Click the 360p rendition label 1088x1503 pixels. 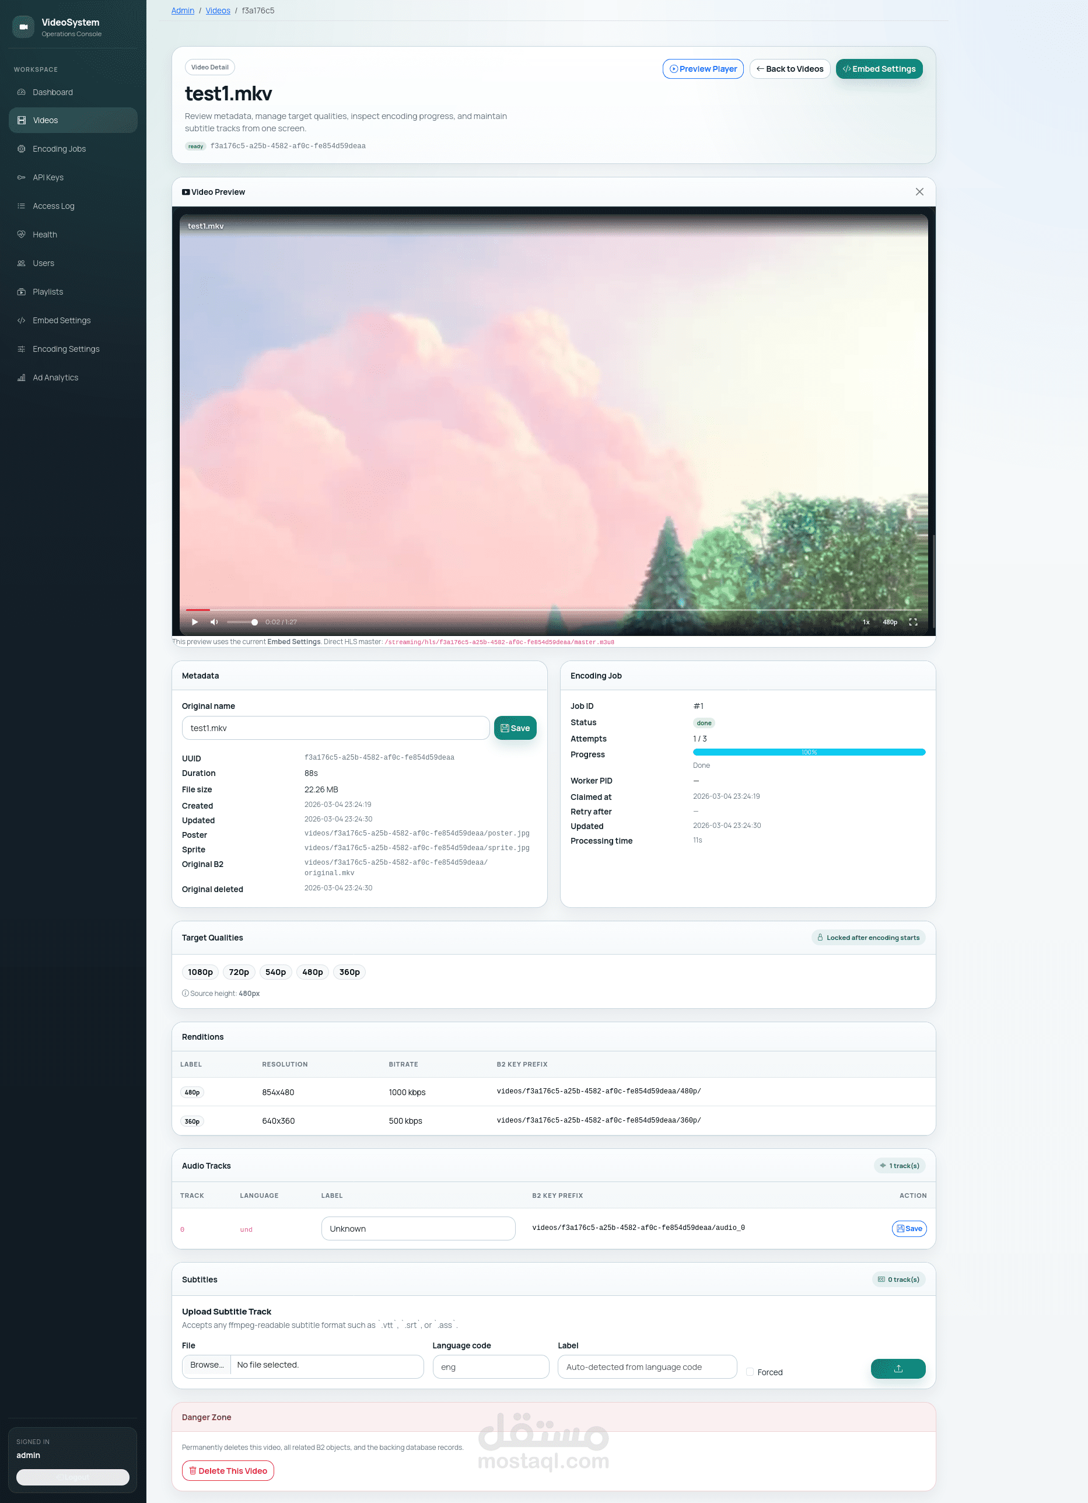[x=192, y=1122]
